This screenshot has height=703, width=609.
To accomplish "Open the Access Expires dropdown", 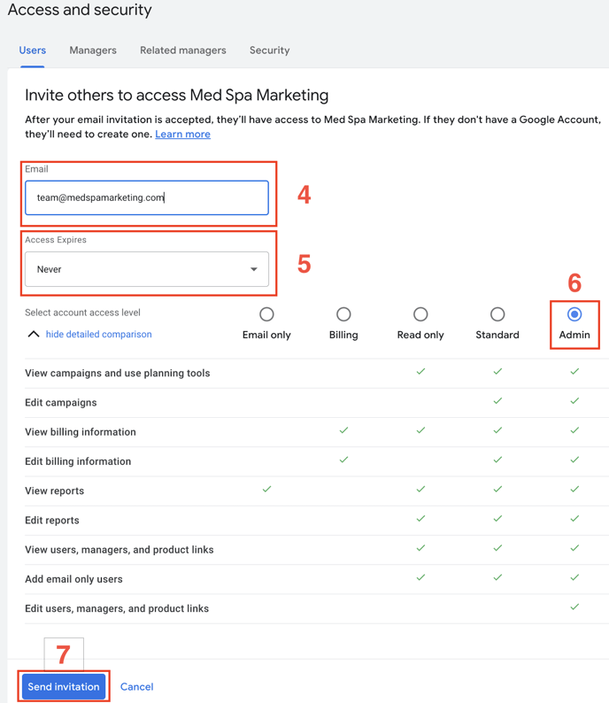I will coord(146,269).
